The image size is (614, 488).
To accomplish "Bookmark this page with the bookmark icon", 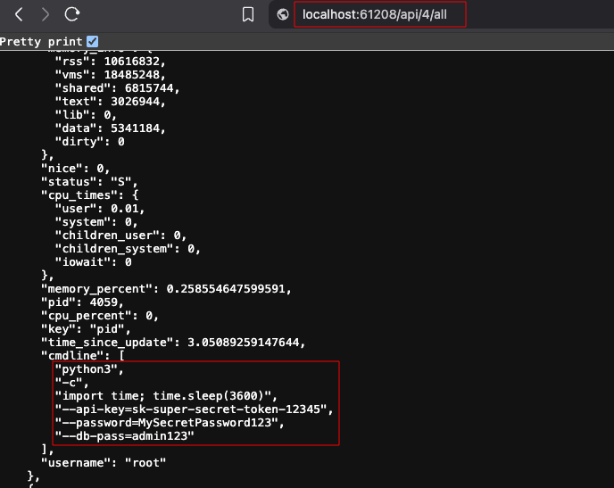I will pyautogui.click(x=249, y=14).
